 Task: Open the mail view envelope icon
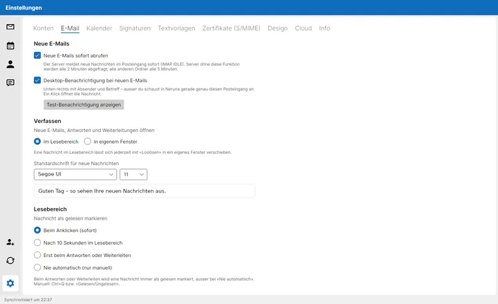pos(10,27)
